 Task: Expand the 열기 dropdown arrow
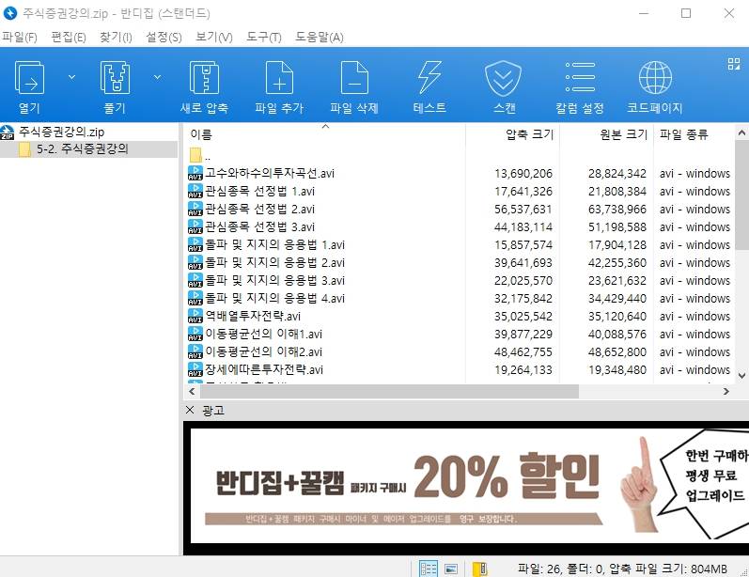coord(71,77)
